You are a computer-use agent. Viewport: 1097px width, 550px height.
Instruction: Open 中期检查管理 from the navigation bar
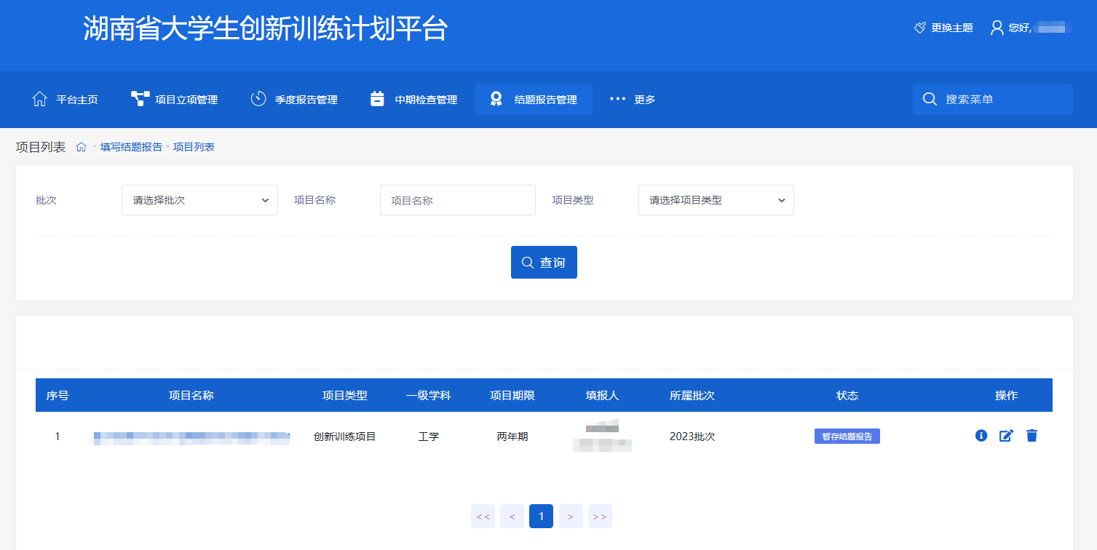click(413, 98)
